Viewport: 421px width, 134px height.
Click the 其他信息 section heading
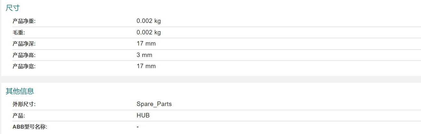click(x=20, y=91)
